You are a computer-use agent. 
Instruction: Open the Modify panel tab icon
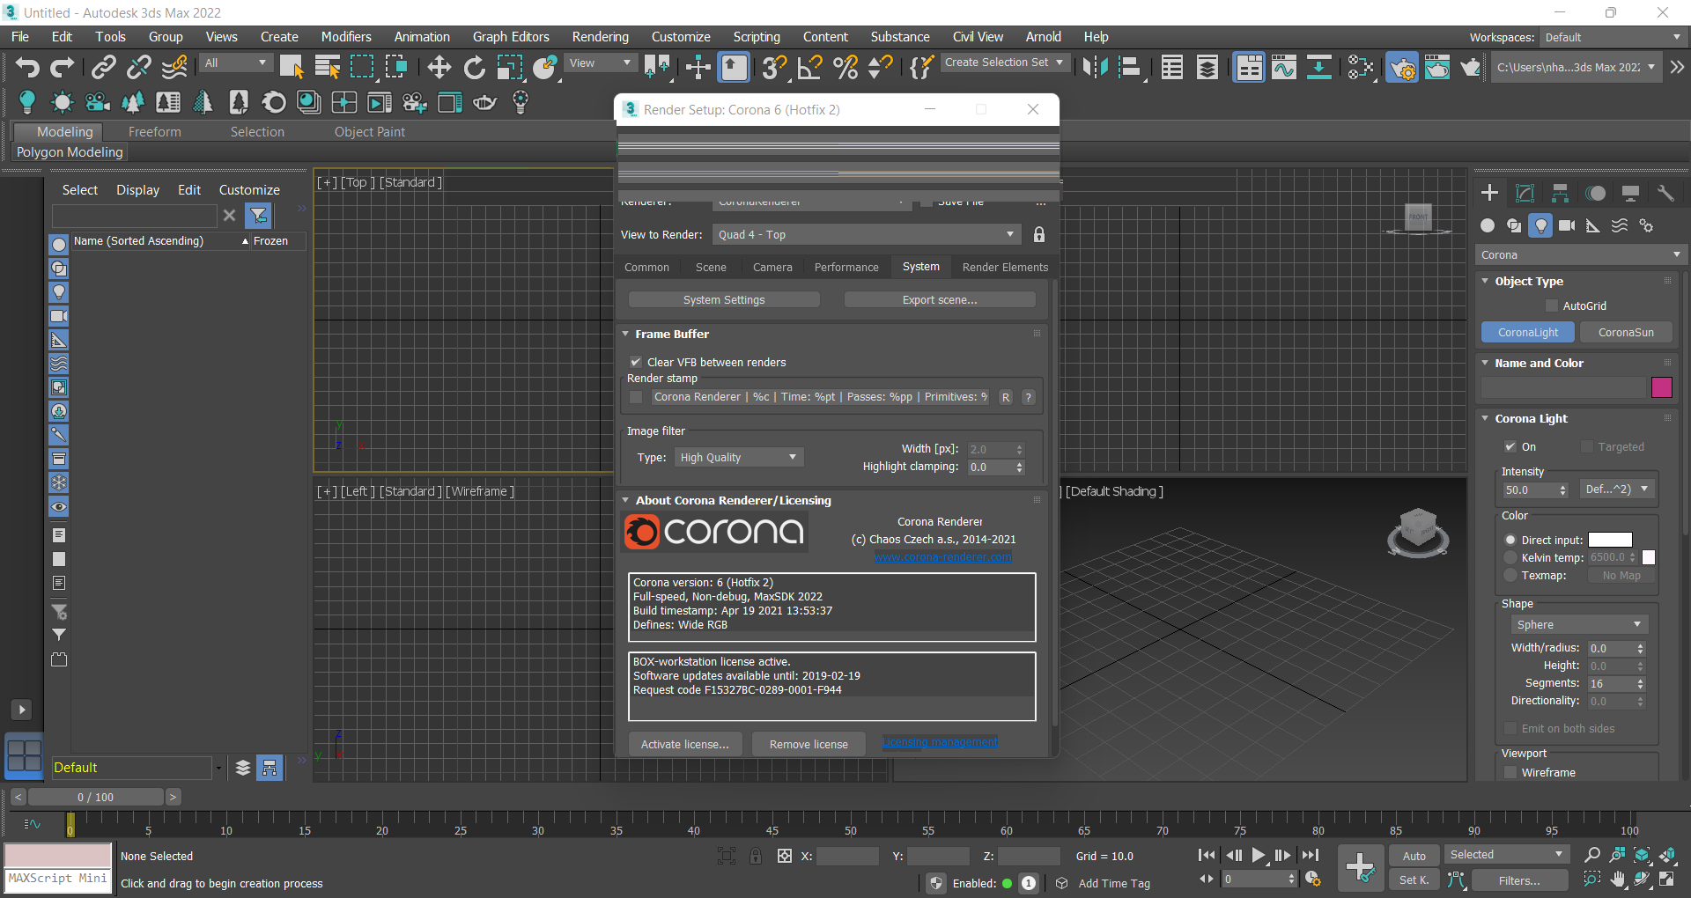click(x=1525, y=194)
